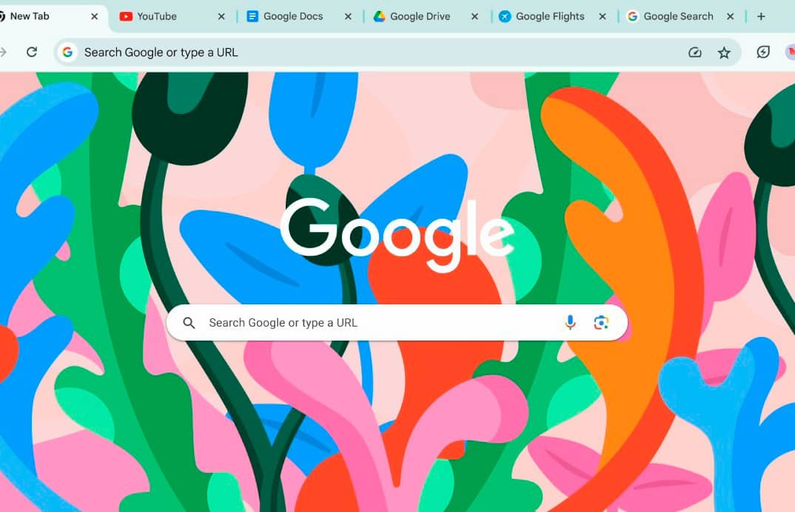This screenshot has height=512, width=795.
Task: Bookmark this page with the star icon
Action: (x=724, y=52)
